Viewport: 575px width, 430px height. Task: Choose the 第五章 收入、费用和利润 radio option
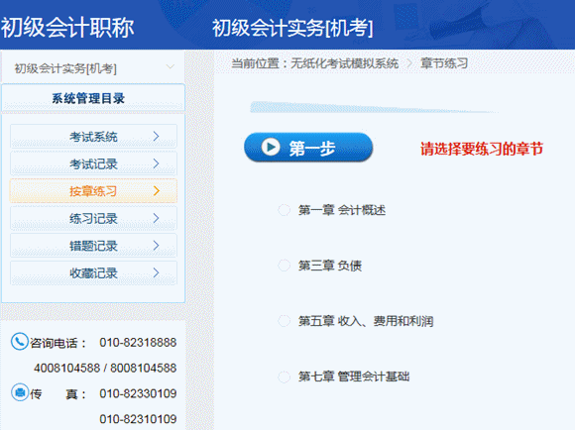coord(284,321)
